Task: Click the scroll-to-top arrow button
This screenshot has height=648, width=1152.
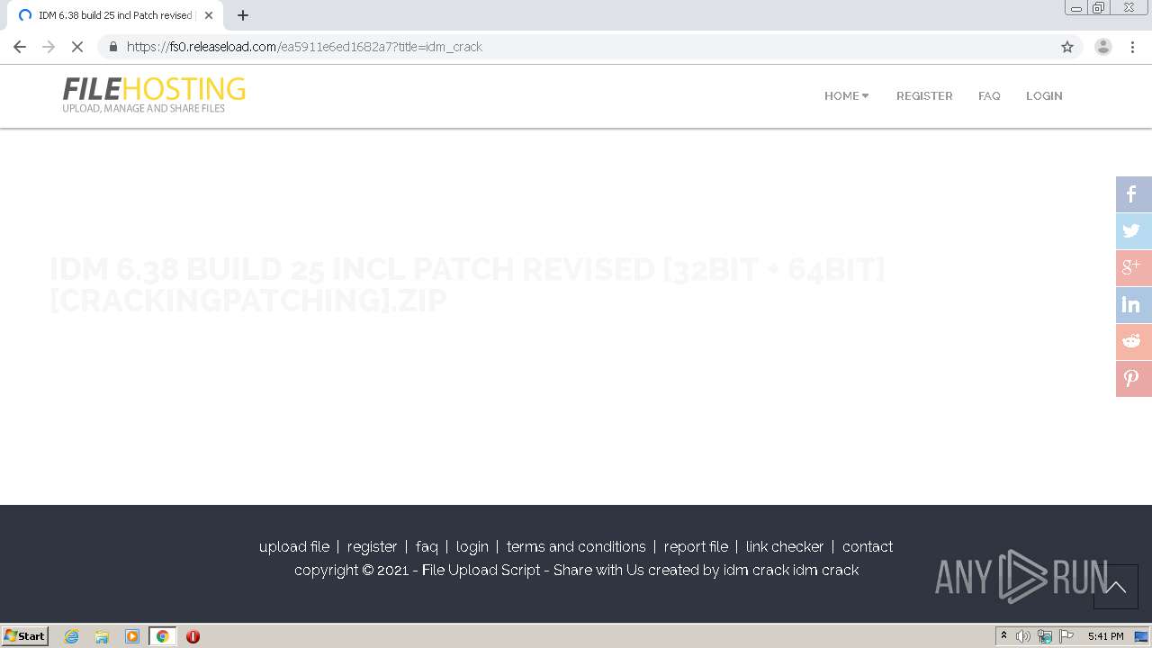Action: click(x=1116, y=587)
